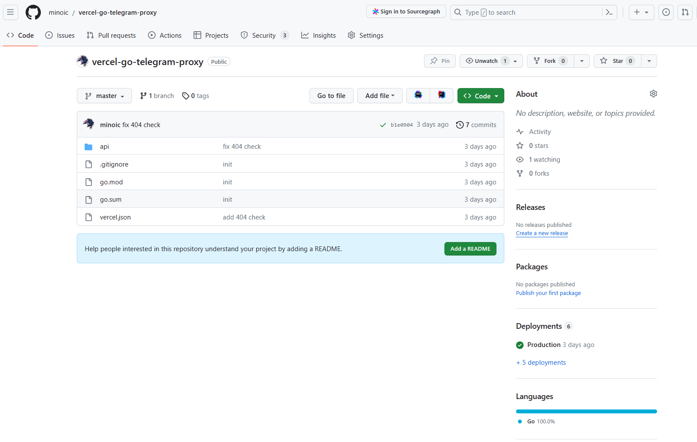The height and width of the screenshot is (442, 697).
Task: Open the Production deployment link
Action: (x=544, y=345)
